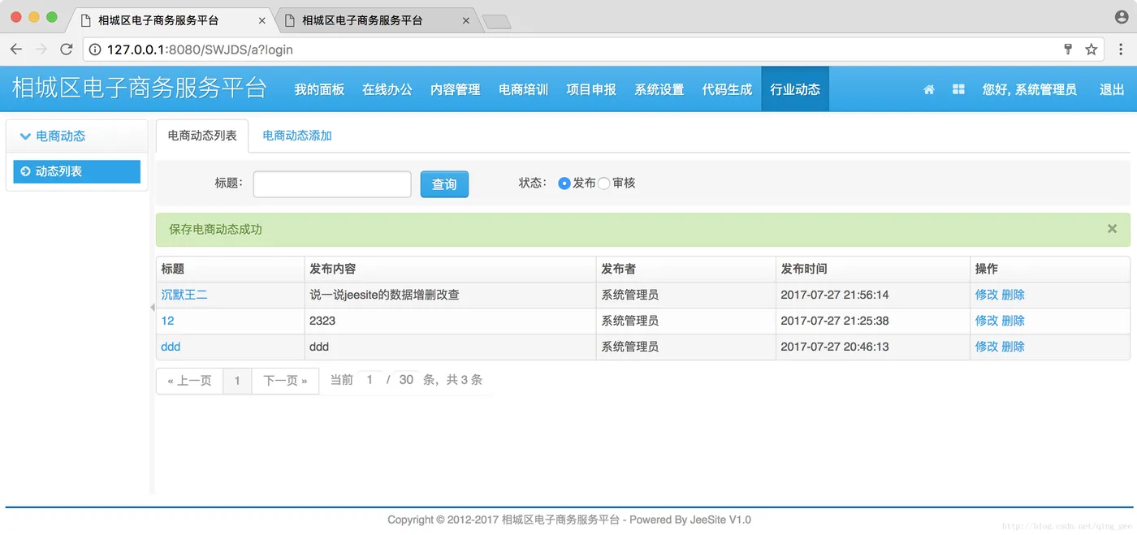
Task: Collapse sidebar using the small arrow handle
Action: coord(152,307)
